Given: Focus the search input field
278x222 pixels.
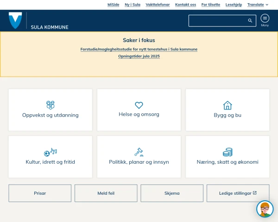Looking at the screenshot, I should (217, 21).
